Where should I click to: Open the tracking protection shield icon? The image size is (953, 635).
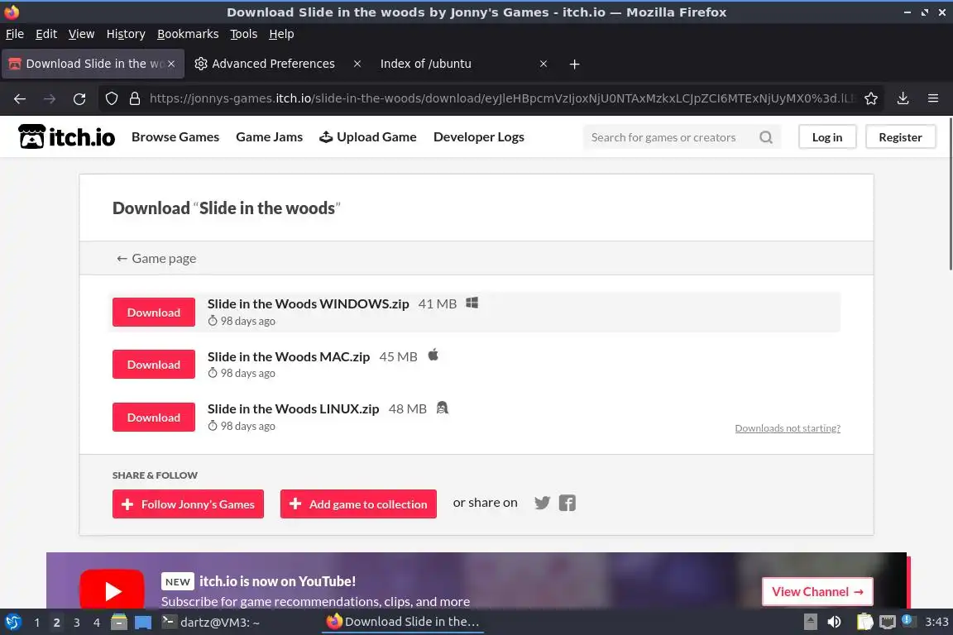(x=111, y=98)
